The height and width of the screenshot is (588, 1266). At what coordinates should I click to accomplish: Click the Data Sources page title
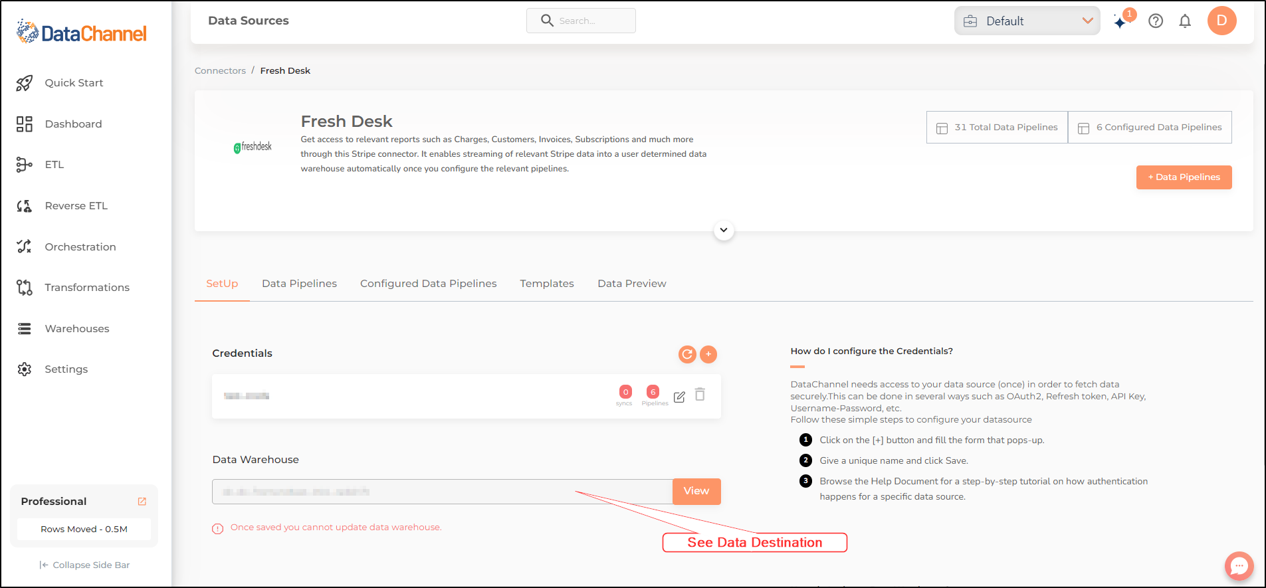pyautogui.click(x=249, y=21)
